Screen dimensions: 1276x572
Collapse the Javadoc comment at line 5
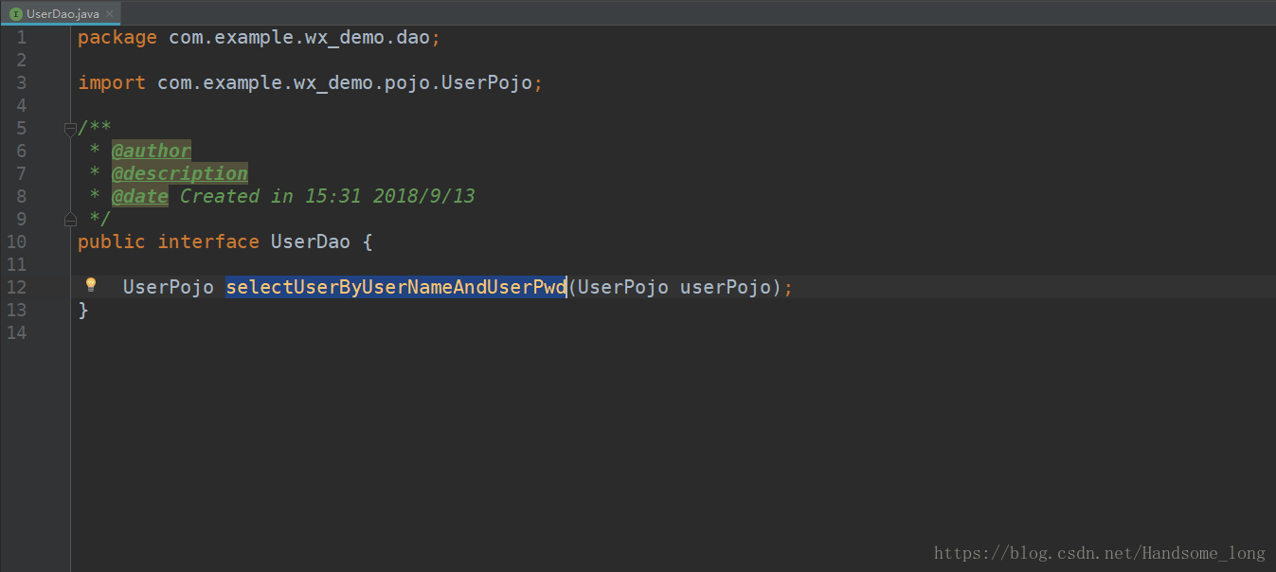[x=70, y=128]
